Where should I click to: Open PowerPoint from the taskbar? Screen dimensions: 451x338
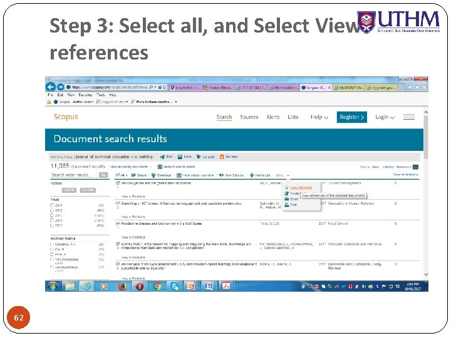(191, 286)
